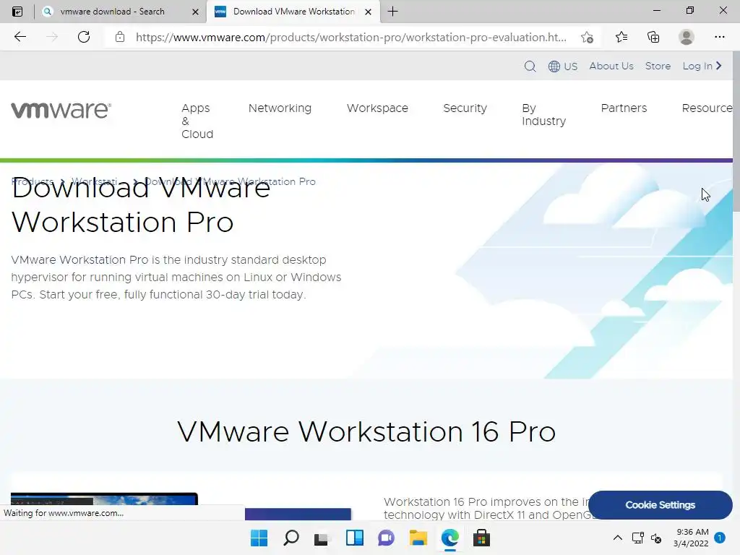740x555 pixels.
Task: Click the Microsoft Edge taskbar icon
Action: pyautogui.click(x=449, y=538)
